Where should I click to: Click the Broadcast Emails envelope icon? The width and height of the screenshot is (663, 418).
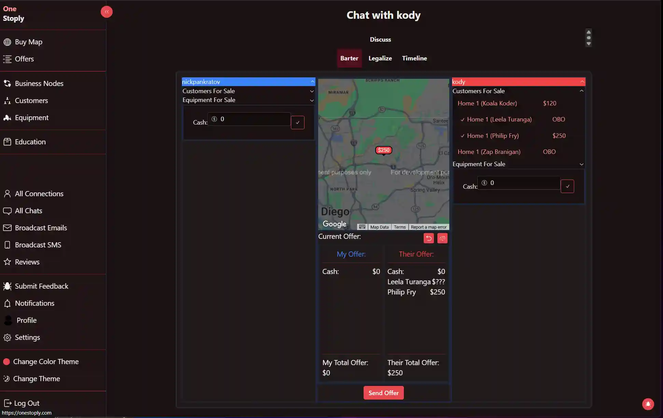tap(8, 228)
